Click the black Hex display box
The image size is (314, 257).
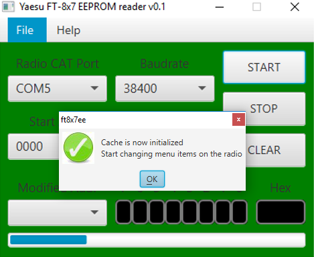pyautogui.click(x=281, y=212)
